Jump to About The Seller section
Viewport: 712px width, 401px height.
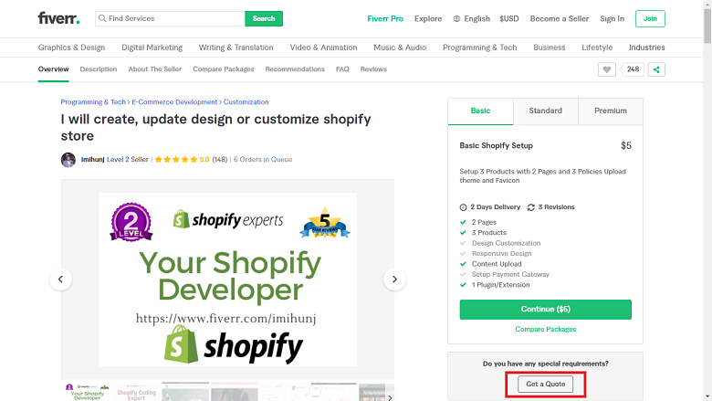tap(155, 69)
